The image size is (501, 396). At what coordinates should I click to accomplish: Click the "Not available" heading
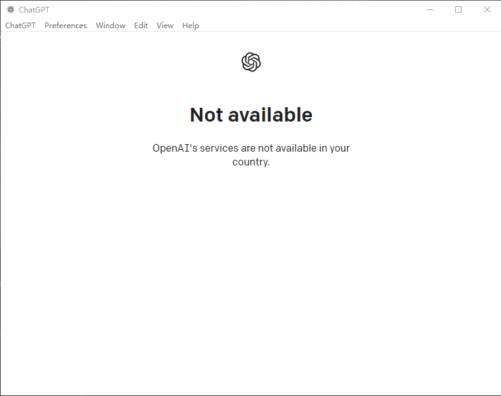click(251, 115)
